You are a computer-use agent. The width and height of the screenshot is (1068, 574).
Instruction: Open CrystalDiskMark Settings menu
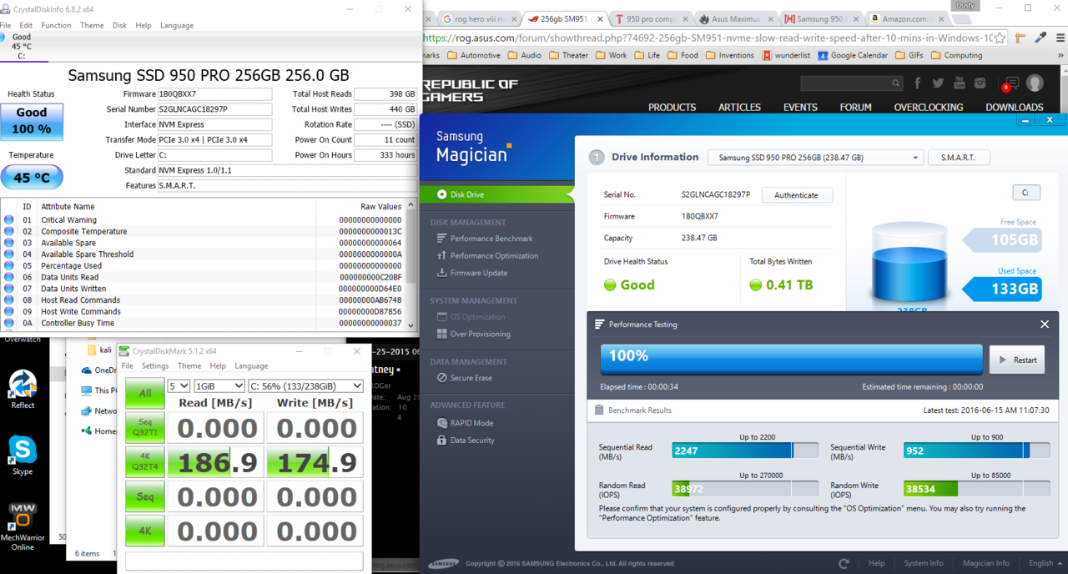click(155, 365)
